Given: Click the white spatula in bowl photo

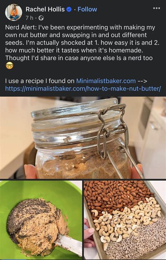Looking at the screenshot, I should pyautogui.click(x=69, y=244).
